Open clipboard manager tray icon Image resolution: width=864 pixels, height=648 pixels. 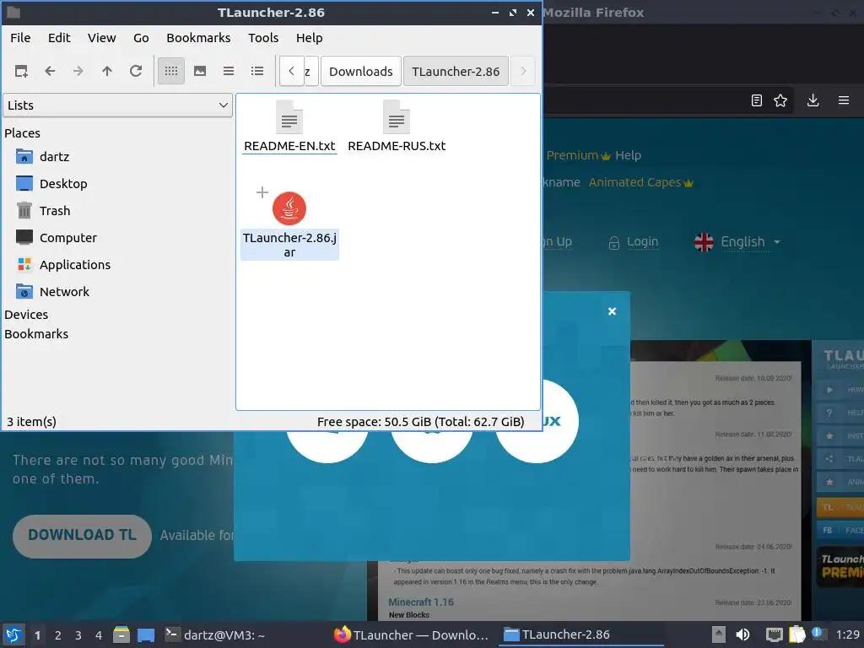coord(796,634)
